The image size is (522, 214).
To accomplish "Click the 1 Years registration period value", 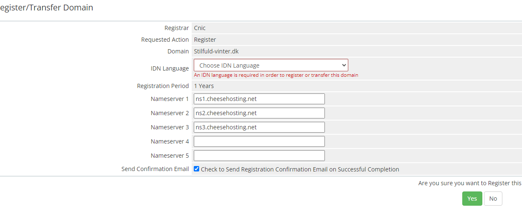I will 204,86.
